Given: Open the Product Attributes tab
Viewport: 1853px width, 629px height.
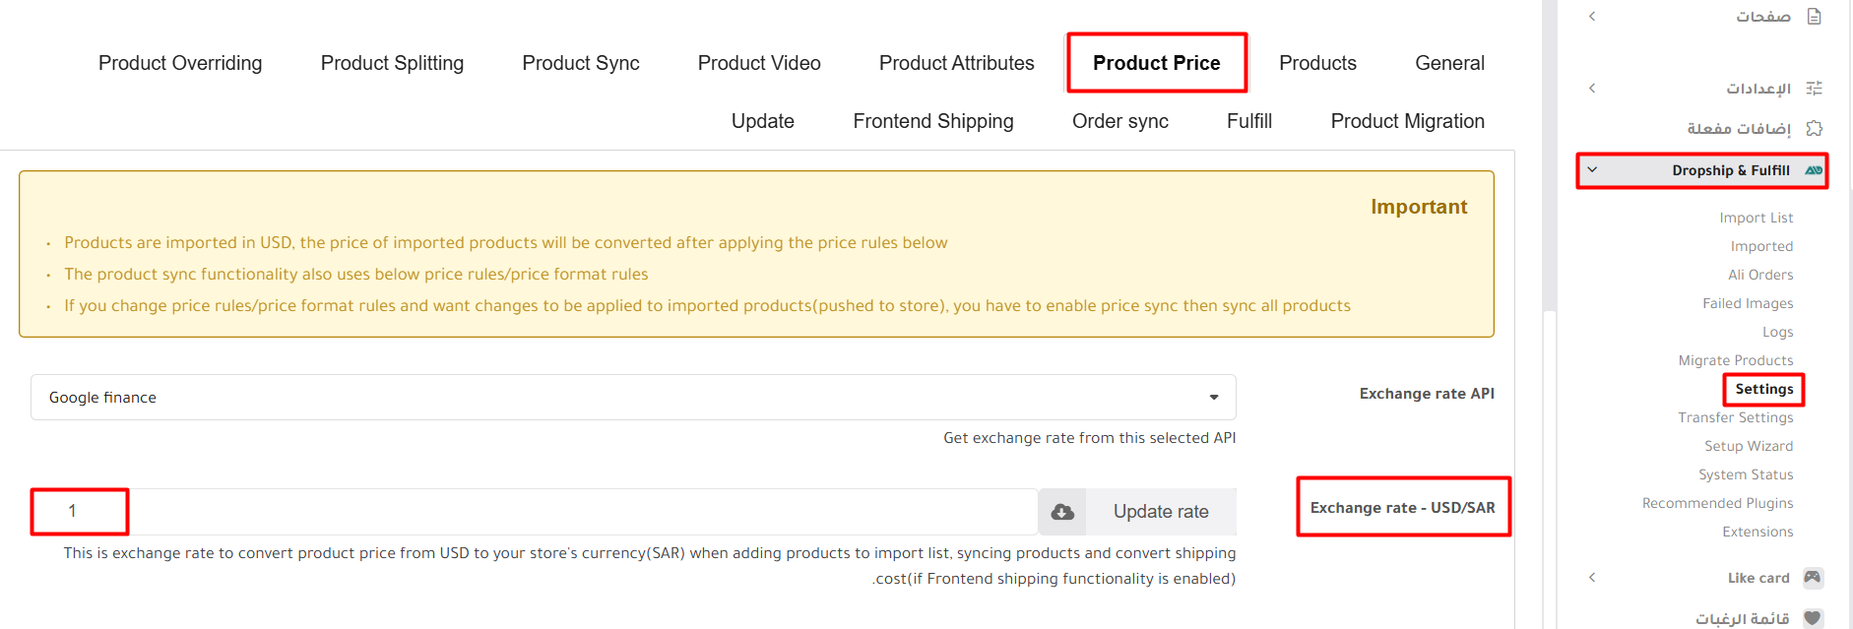Looking at the screenshot, I should pyautogui.click(x=956, y=63).
